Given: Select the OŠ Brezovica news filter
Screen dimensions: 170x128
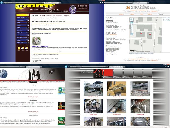Looking at the screenshot, I should 49,16.
